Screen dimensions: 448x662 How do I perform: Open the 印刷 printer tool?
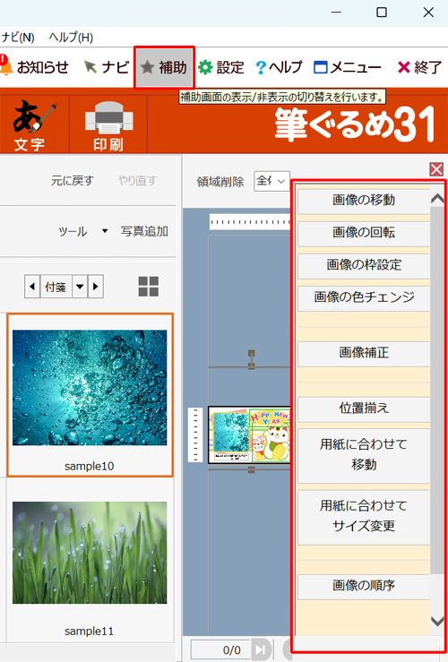point(108,125)
